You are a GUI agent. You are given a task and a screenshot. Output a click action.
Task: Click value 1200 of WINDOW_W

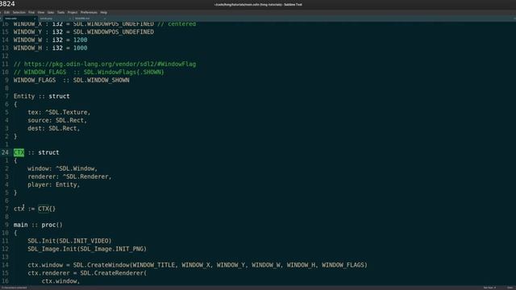80,40
